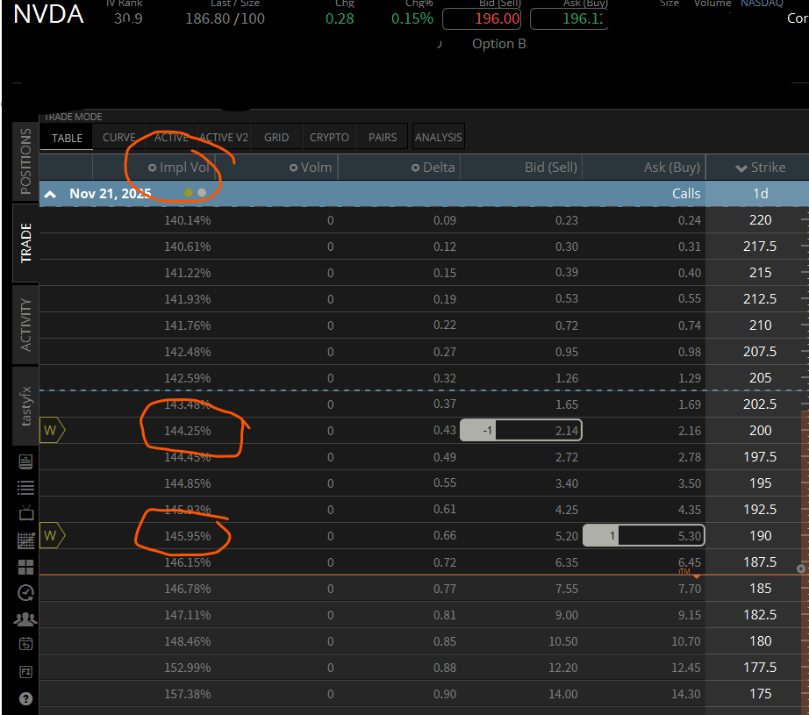
Task: Toggle Strike sort order chevron
Action: tap(741, 168)
